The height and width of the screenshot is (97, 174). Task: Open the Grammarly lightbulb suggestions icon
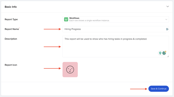click(160, 53)
